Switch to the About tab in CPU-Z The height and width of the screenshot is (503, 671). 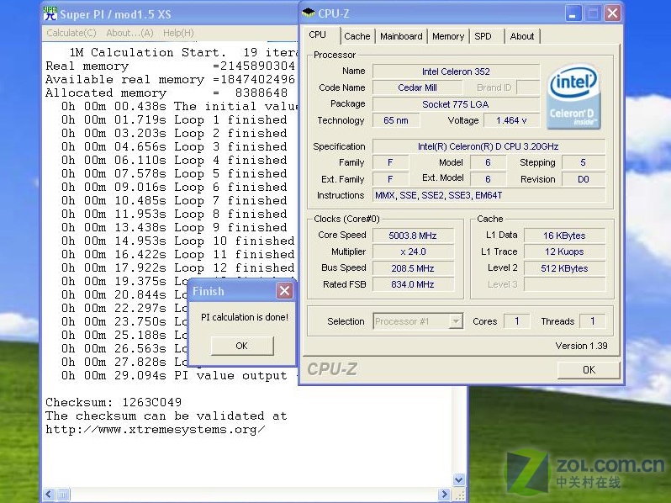(x=522, y=36)
